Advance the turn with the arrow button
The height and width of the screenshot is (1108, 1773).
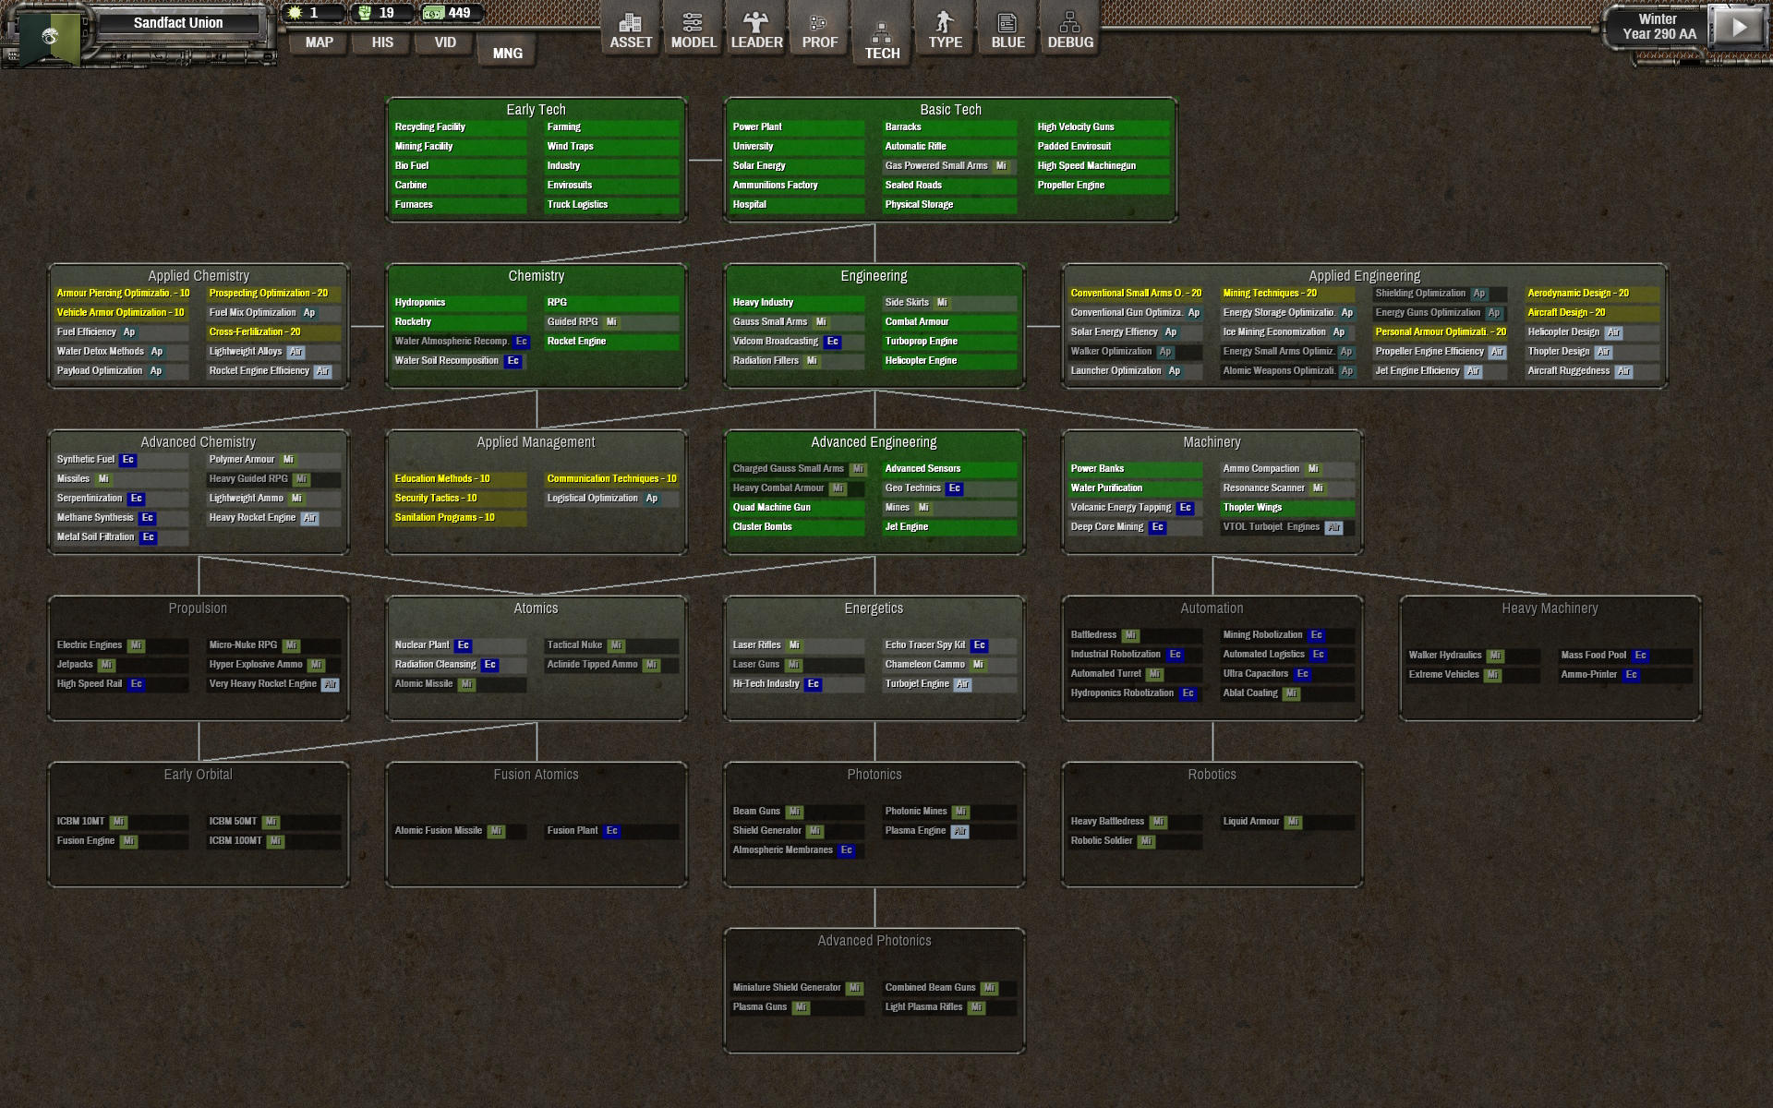coord(1740,25)
